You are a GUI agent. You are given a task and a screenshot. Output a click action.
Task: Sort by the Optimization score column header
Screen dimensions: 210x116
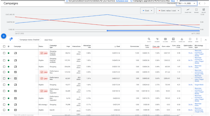tap(188, 46)
